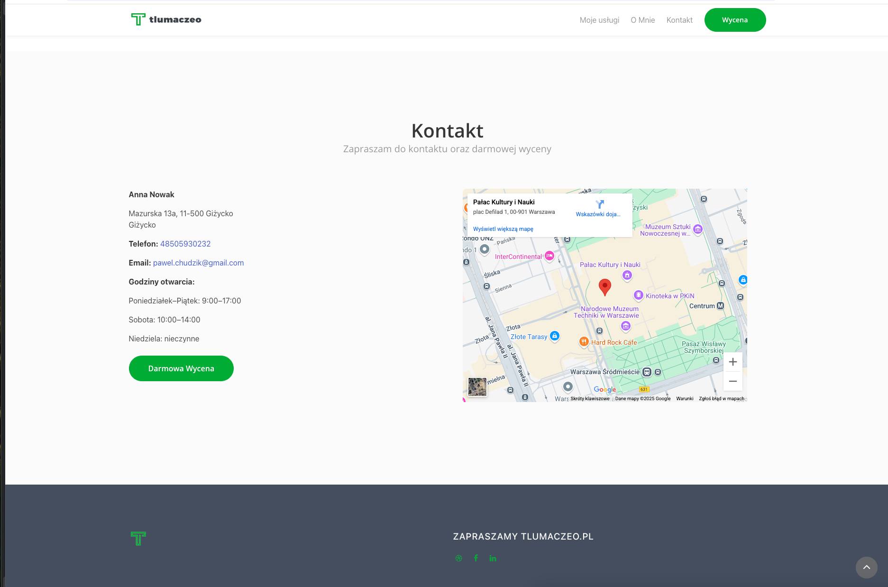
Task: Click the footer T logo
Action: [138, 538]
